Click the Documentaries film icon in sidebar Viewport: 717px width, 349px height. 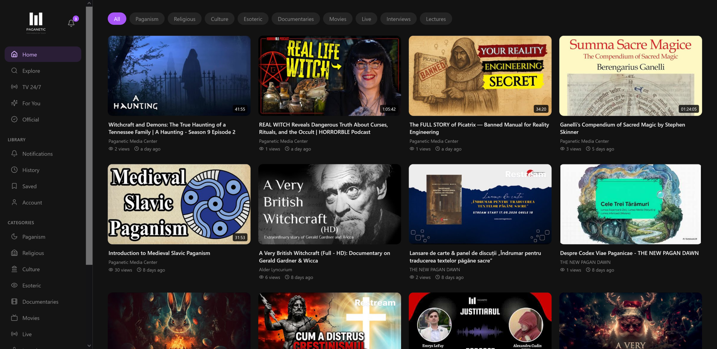(x=14, y=302)
